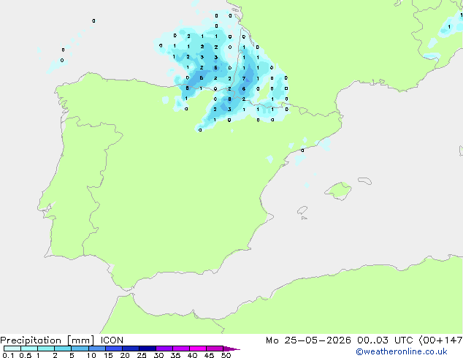Pick the 1–2 mm legend color swatch

coord(46,349)
